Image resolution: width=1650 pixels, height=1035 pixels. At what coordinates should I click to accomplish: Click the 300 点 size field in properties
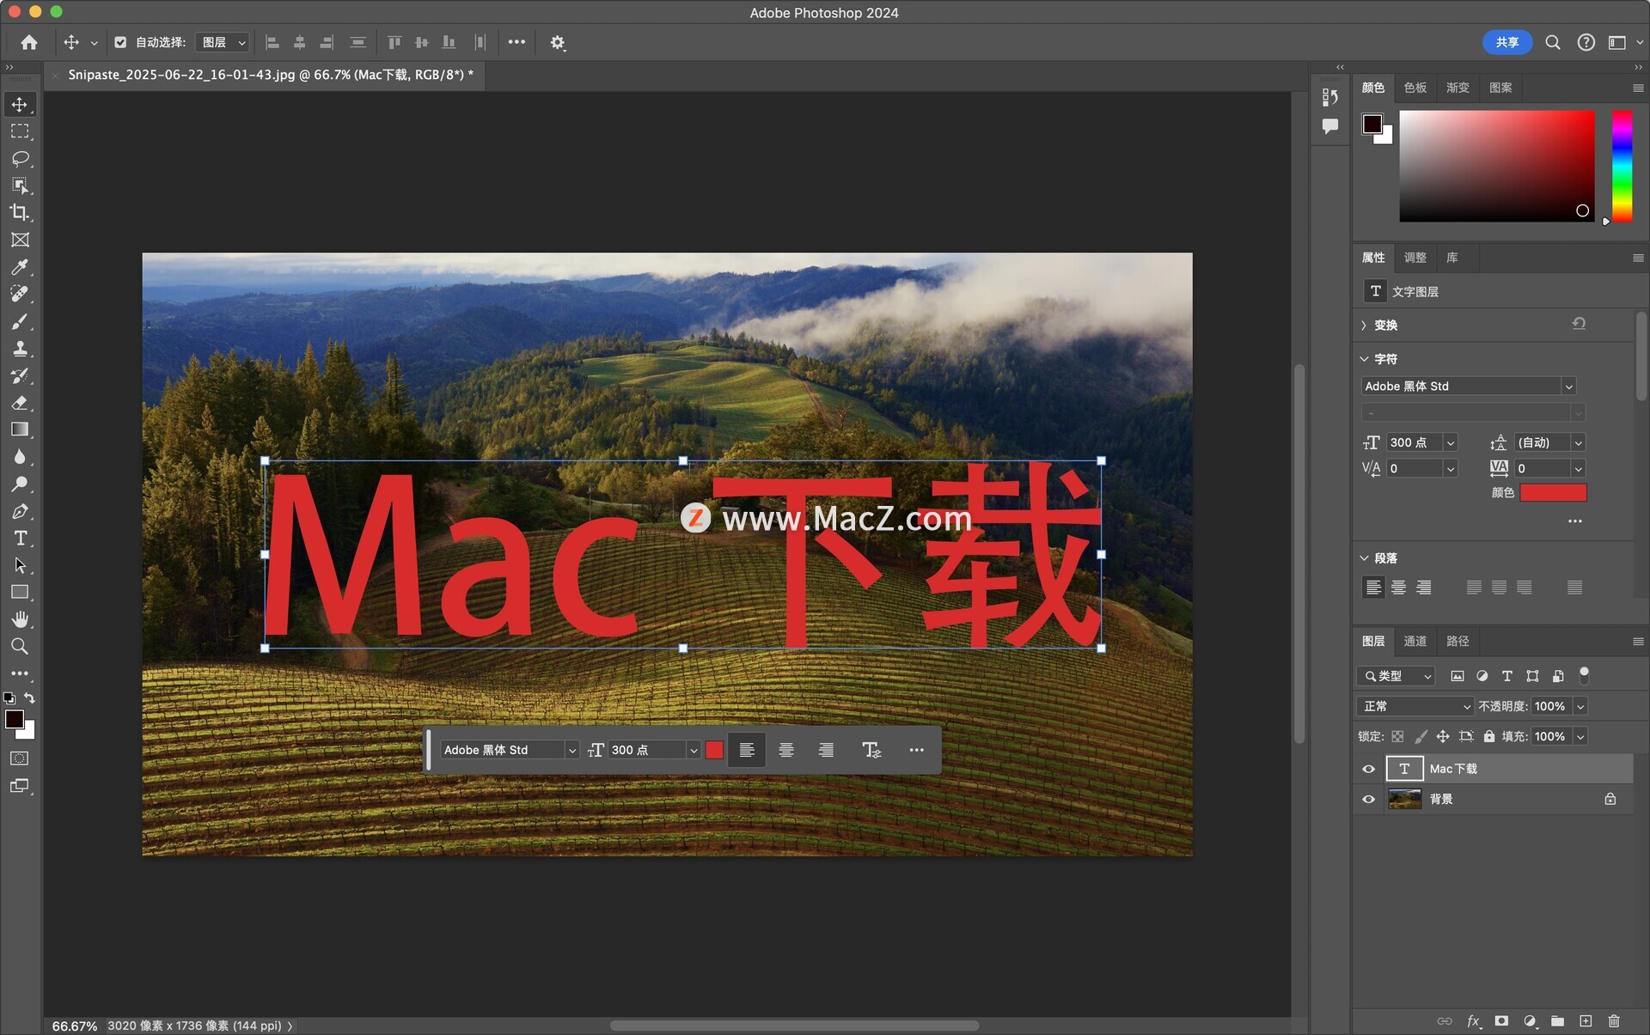pos(1414,442)
